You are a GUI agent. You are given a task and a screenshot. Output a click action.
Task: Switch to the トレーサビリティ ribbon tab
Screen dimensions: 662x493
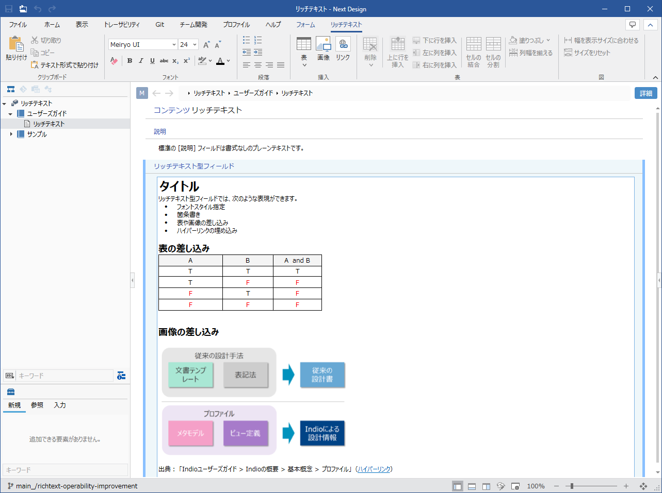point(122,25)
